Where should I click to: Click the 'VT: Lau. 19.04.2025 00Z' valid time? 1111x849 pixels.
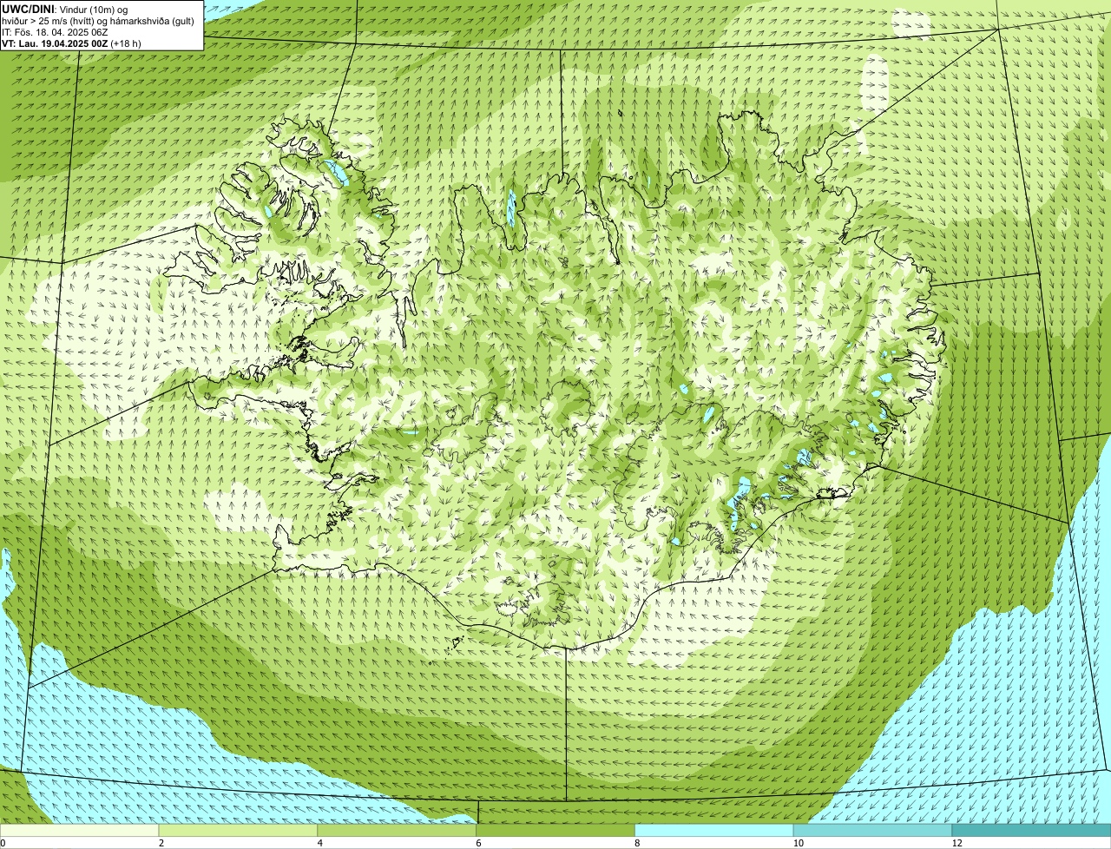coord(55,43)
